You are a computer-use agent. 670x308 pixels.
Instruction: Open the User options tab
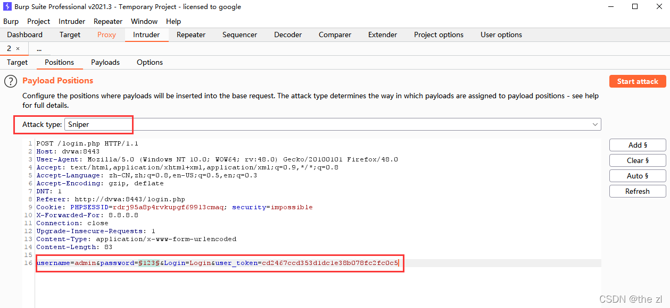click(501, 35)
